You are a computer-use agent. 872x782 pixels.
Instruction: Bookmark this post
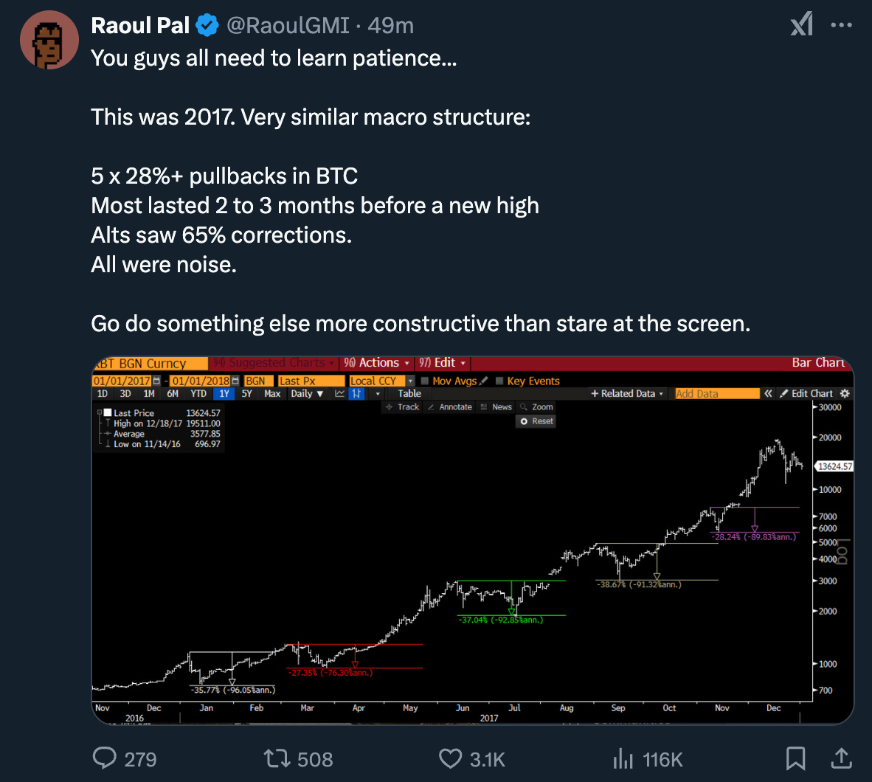point(795,758)
